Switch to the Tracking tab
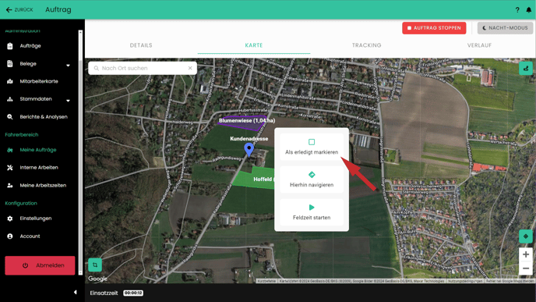 (x=366, y=45)
